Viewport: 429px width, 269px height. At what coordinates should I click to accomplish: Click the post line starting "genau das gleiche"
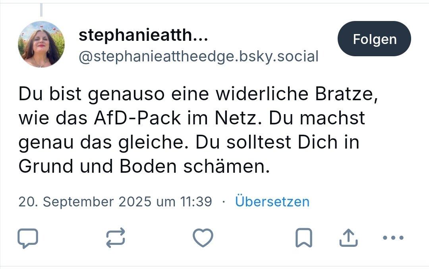(x=189, y=142)
